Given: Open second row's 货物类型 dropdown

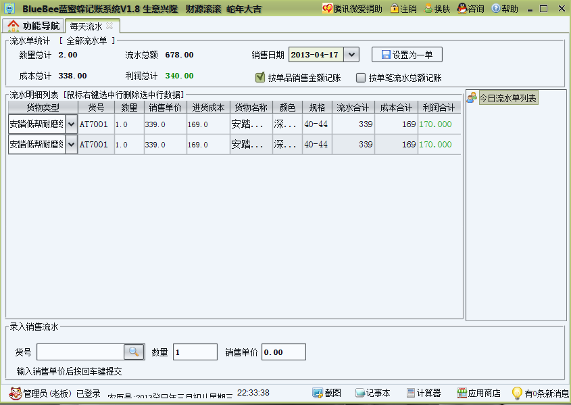Looking at the screenshot, I should (71, 143).
